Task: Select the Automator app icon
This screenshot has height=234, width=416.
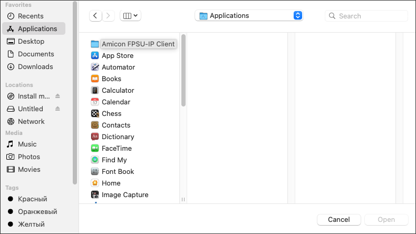Action: [x=95, y=67]
